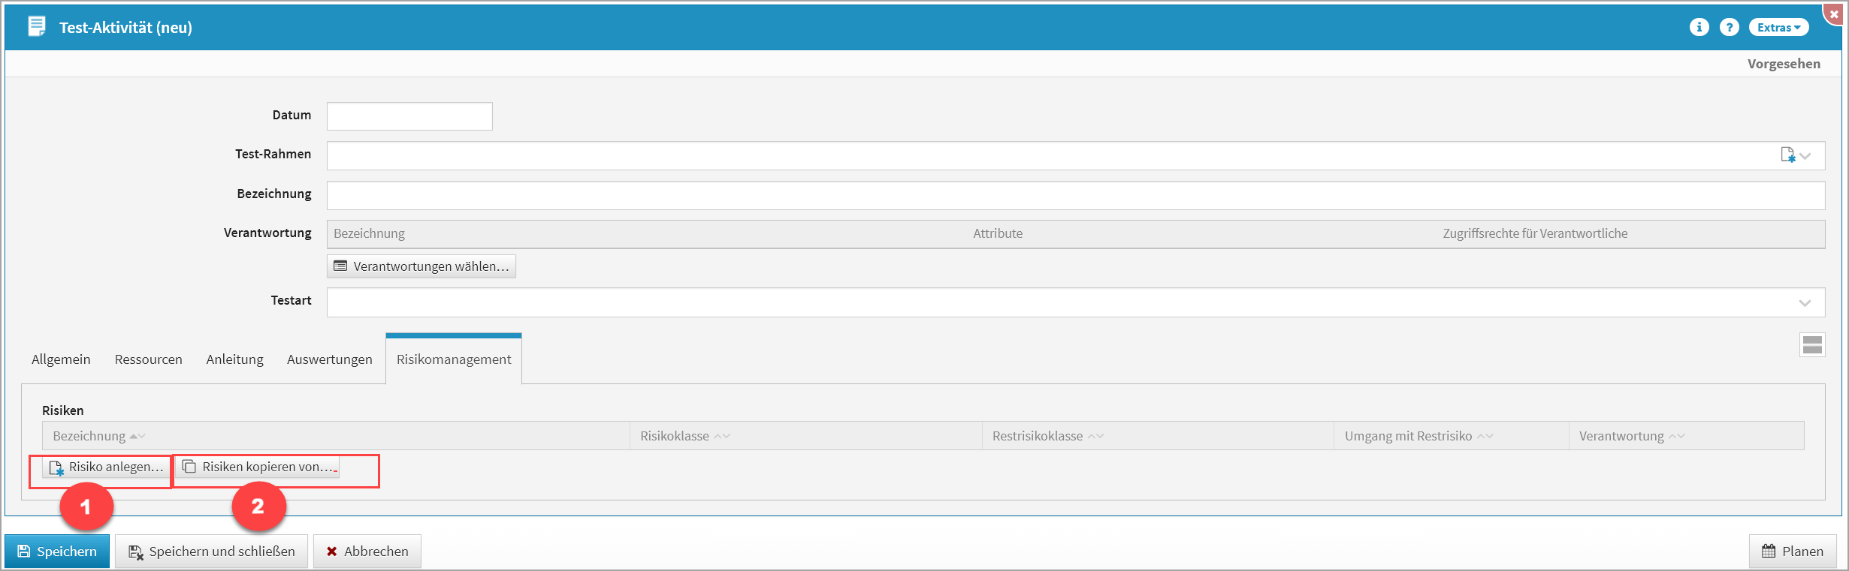Click the new Test-Rahmen document icon
The width and height of the screenshot is (1849, 571).
coord(1787,155)
